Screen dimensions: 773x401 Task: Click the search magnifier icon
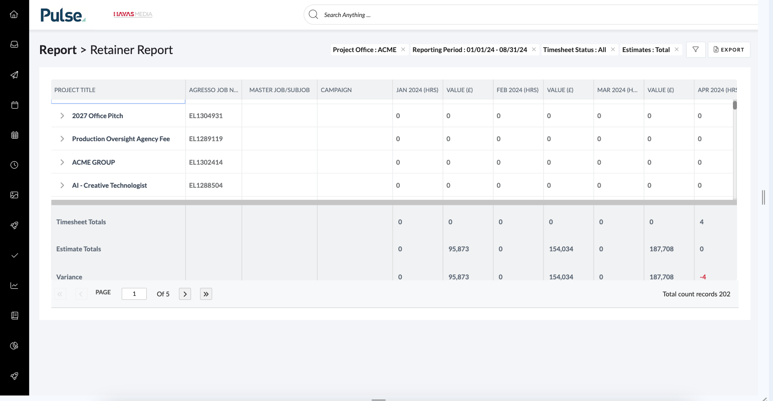click(x=314, y=15)
